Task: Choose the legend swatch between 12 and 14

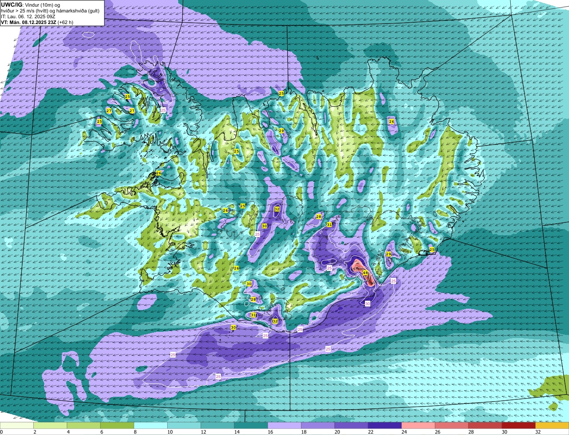Action: [x=217, y=425]
